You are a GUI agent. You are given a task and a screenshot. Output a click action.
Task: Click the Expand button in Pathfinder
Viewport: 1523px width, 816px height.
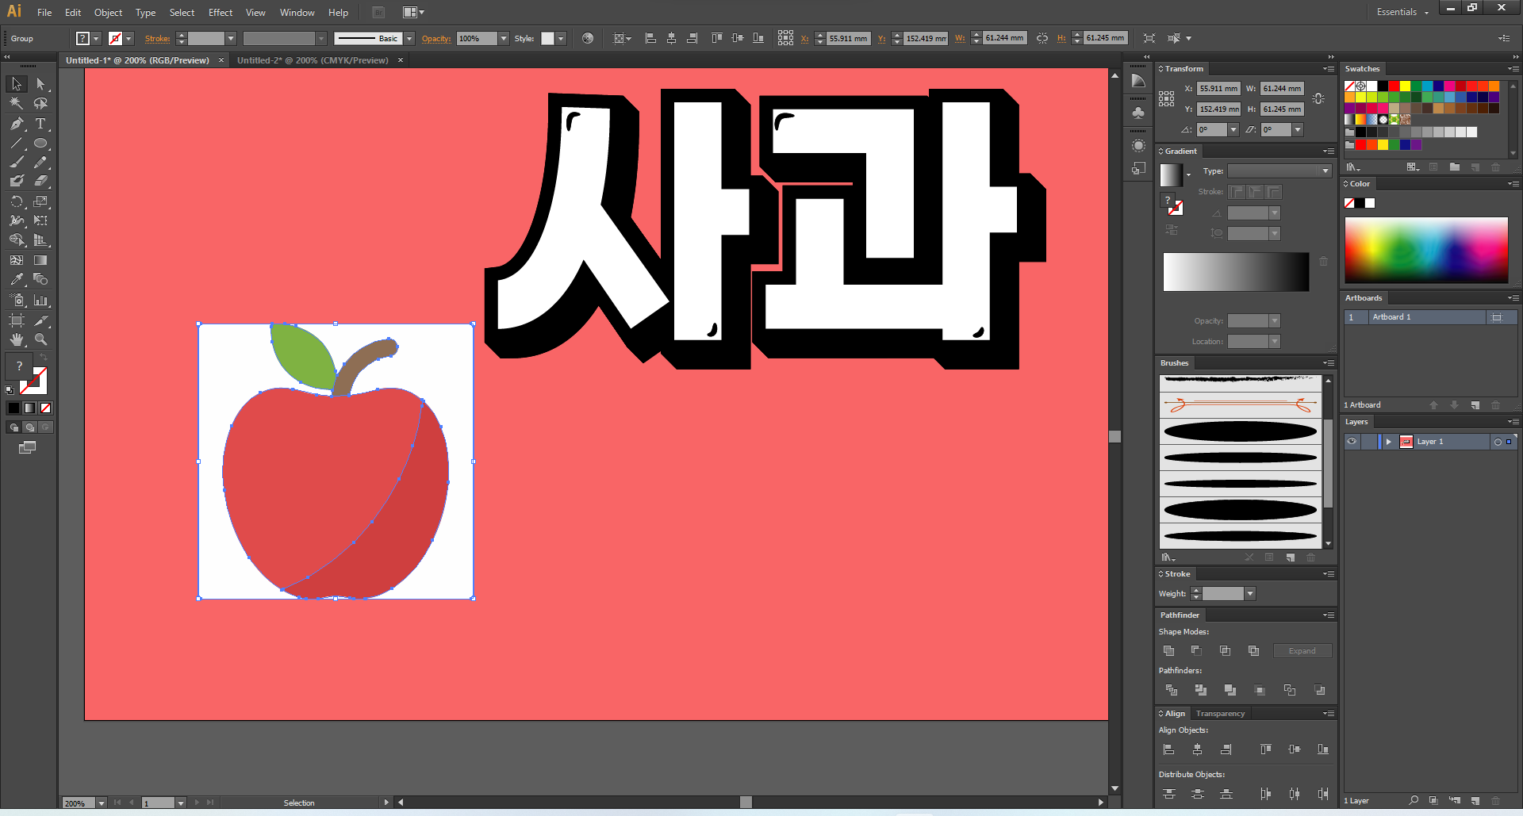(x=1302, y=651)
